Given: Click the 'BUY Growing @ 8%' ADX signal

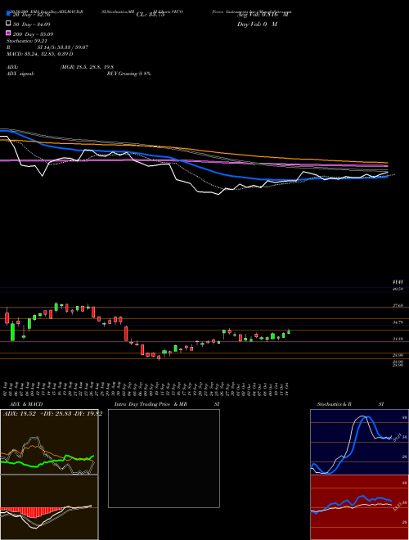Looking at the screenshot, I should point(128,74).
